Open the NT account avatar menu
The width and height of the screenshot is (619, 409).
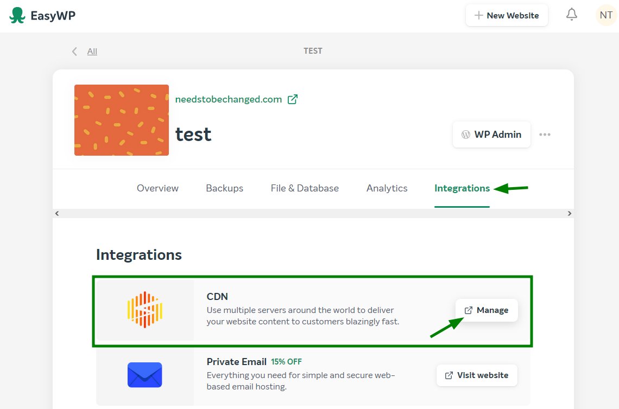click(605, 15)
